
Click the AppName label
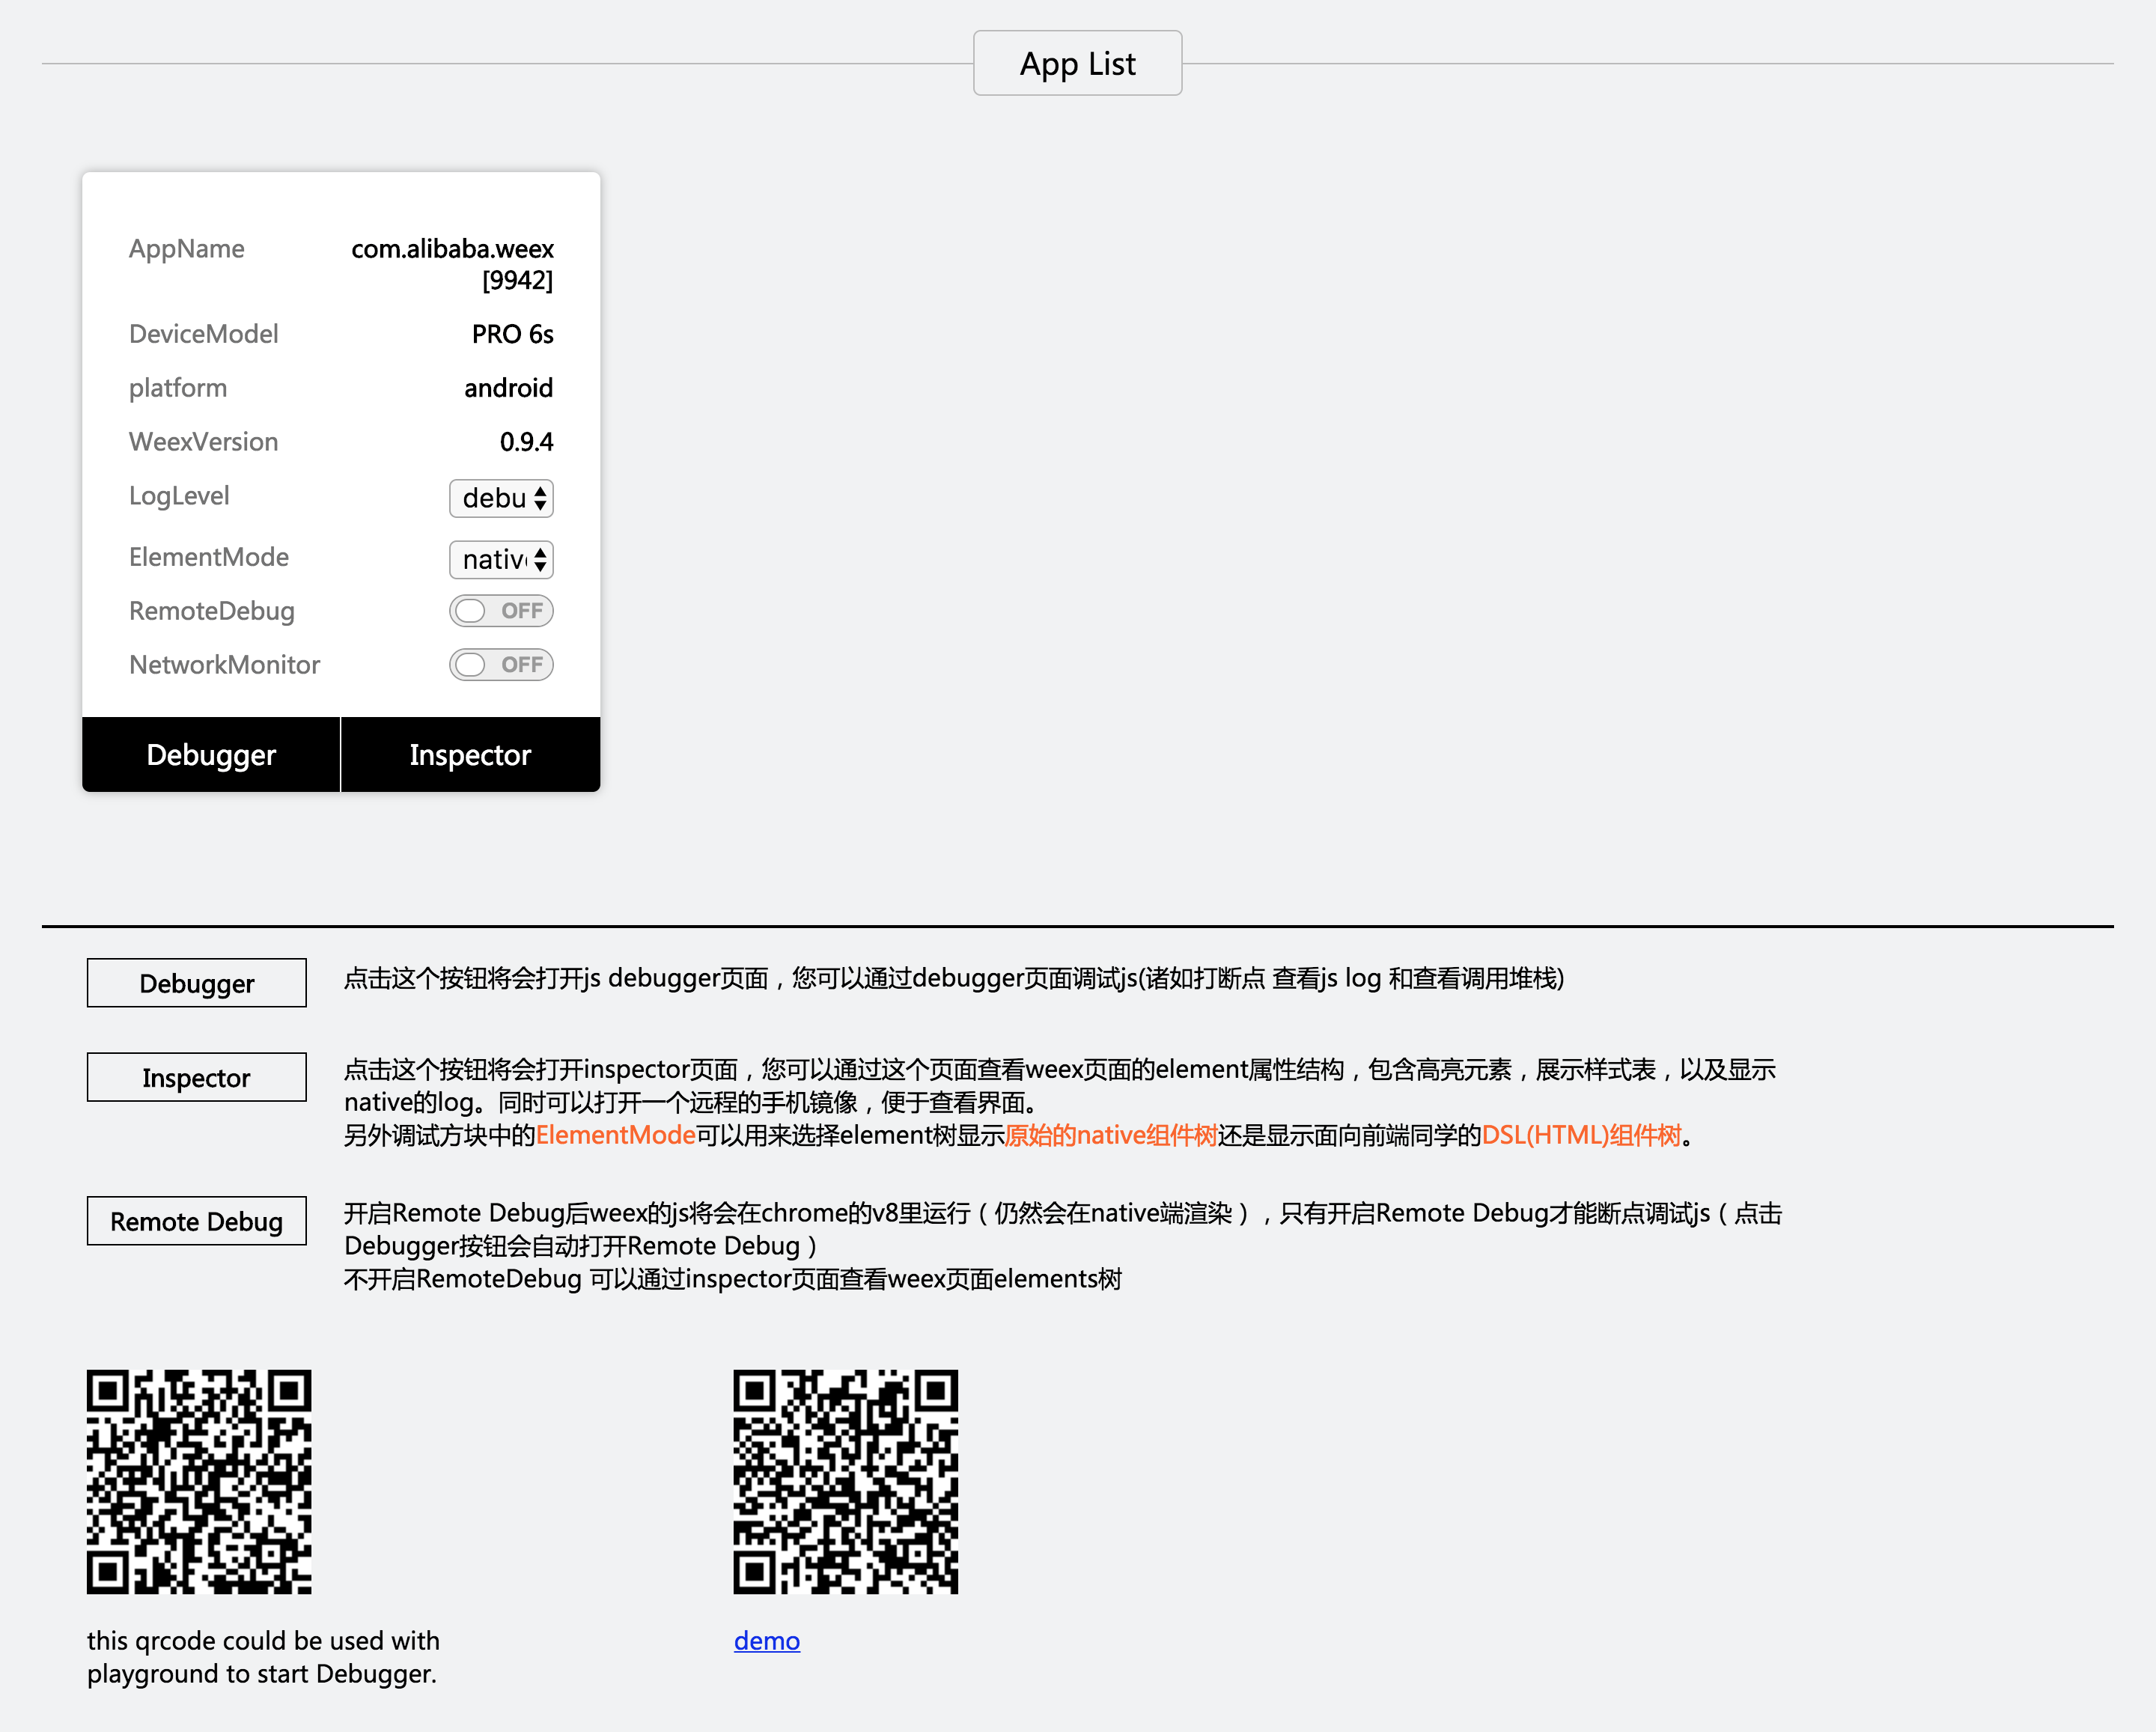pyautogui.click(x=187, y=249)
